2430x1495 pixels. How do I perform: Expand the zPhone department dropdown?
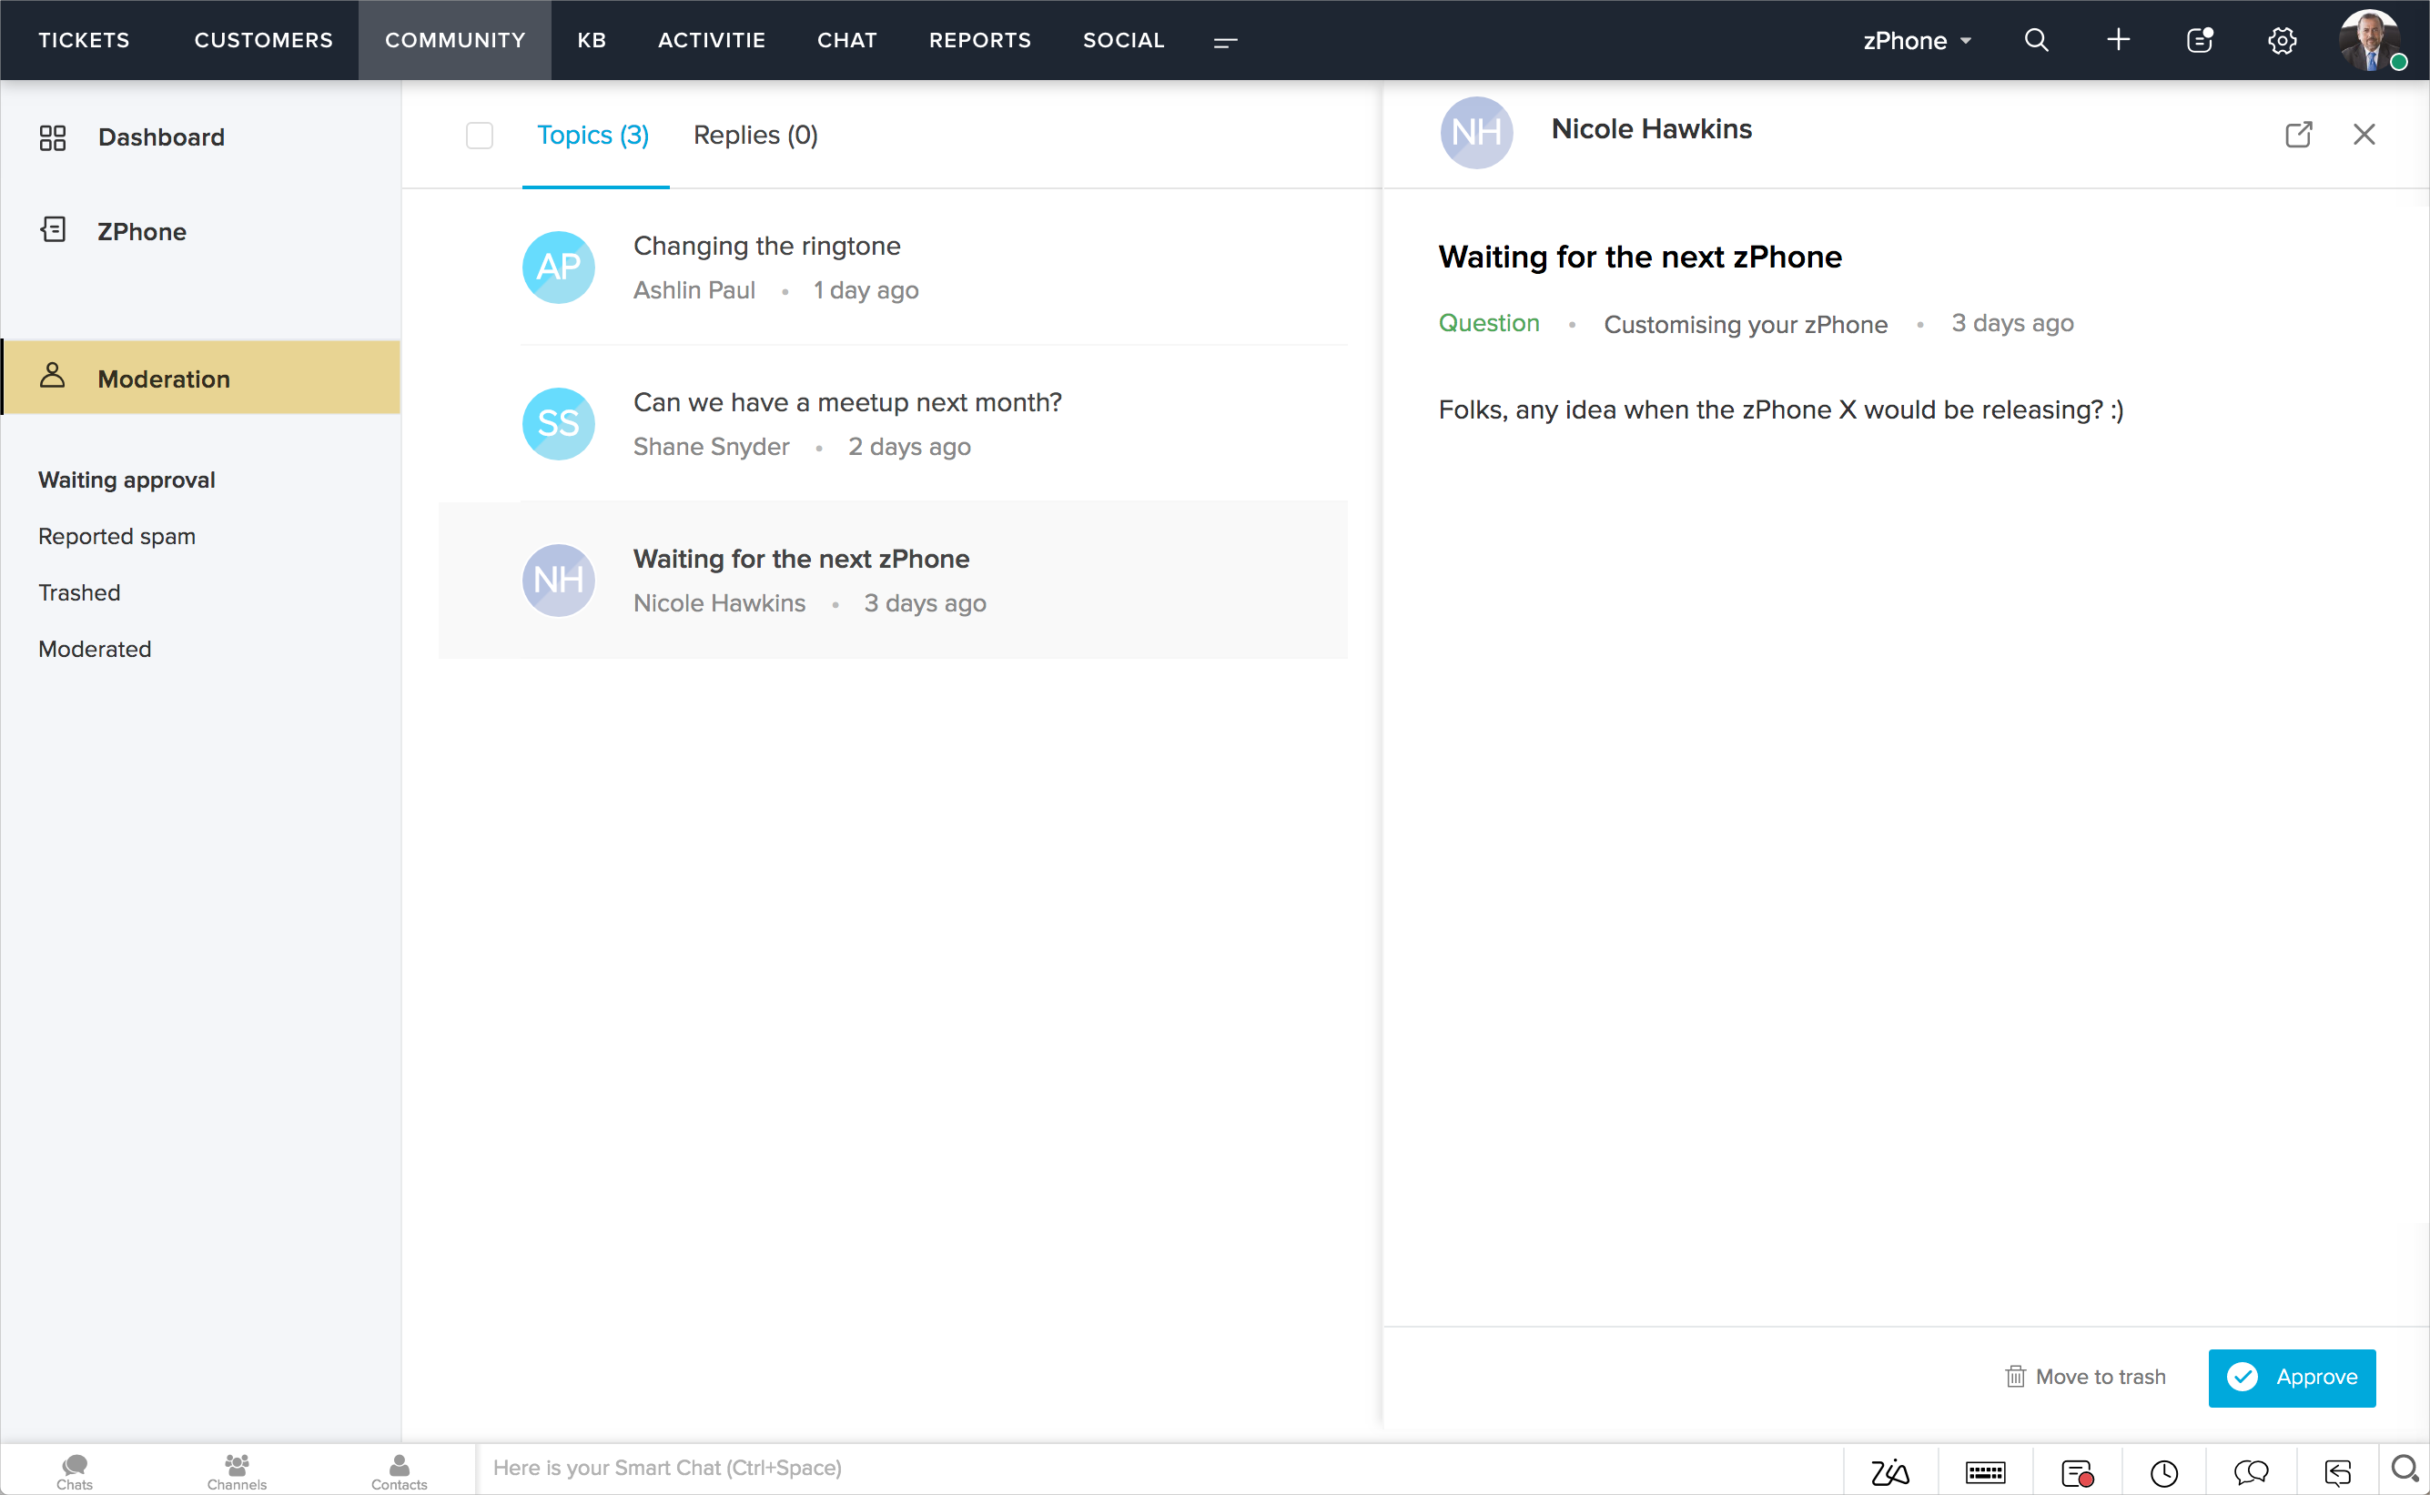click(x=1917, y=41)
